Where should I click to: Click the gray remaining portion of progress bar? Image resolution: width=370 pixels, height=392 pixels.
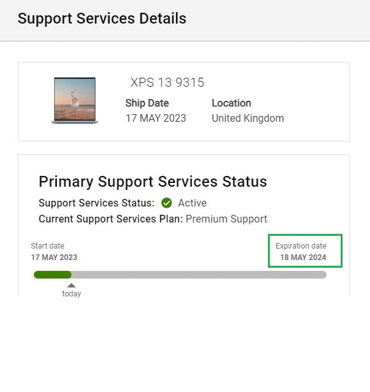[199, 275]
